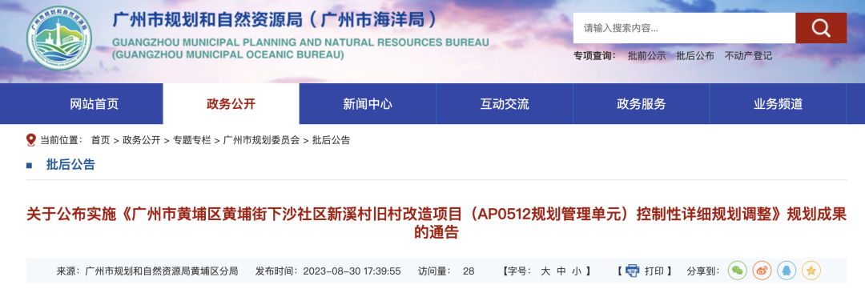Focus the 请输入搜索内容 search box
Screen dimensions: 865x297
click(x=684, y=28)
